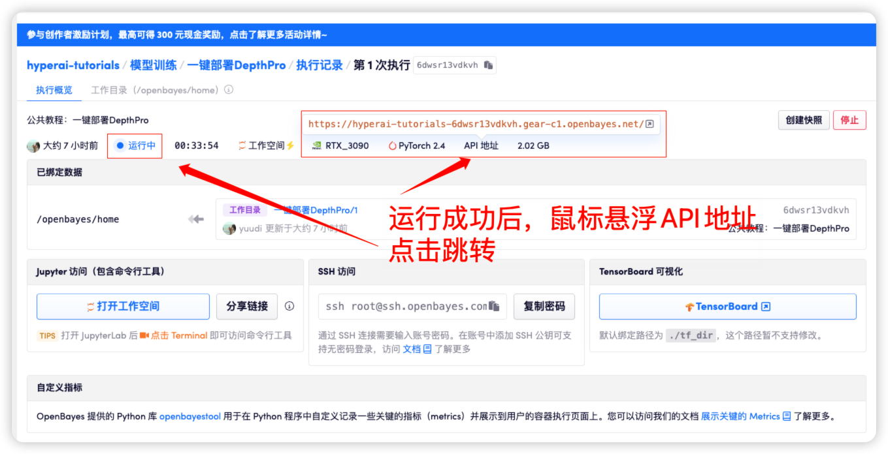Launch the TensorBoard button
The image size is (888, 454).
coord(727,307)
